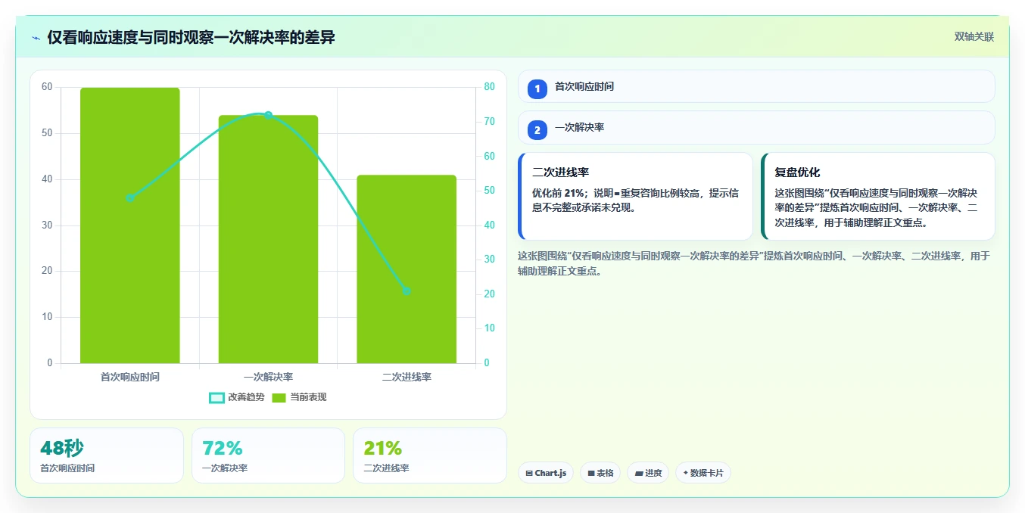Click line point over 二次进线率 bar
The image size is (1025, 513).
click(407, 291)
